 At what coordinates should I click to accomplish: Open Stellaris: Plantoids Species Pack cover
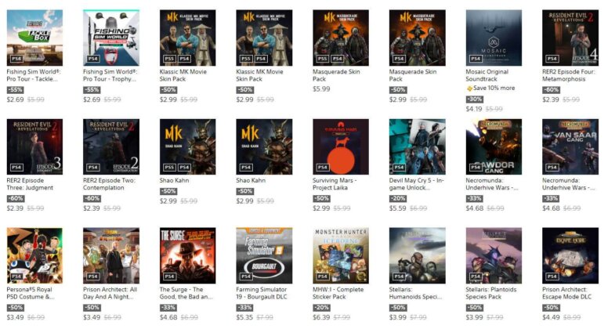click(x=494, y=256)
